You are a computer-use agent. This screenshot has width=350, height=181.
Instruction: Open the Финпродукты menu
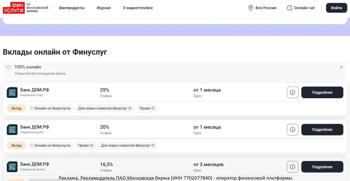click(72, 8)
